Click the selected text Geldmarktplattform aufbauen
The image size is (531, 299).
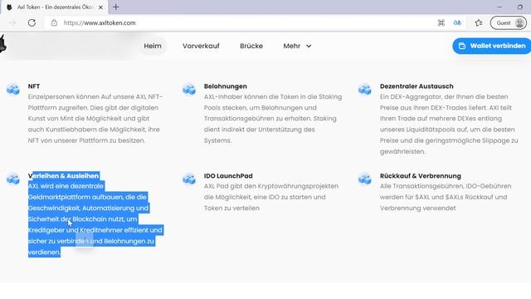76,197
